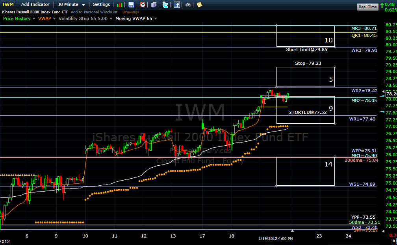Click the IWM ticker symbol field
This screenshot has height=245, width=397.
8,5
